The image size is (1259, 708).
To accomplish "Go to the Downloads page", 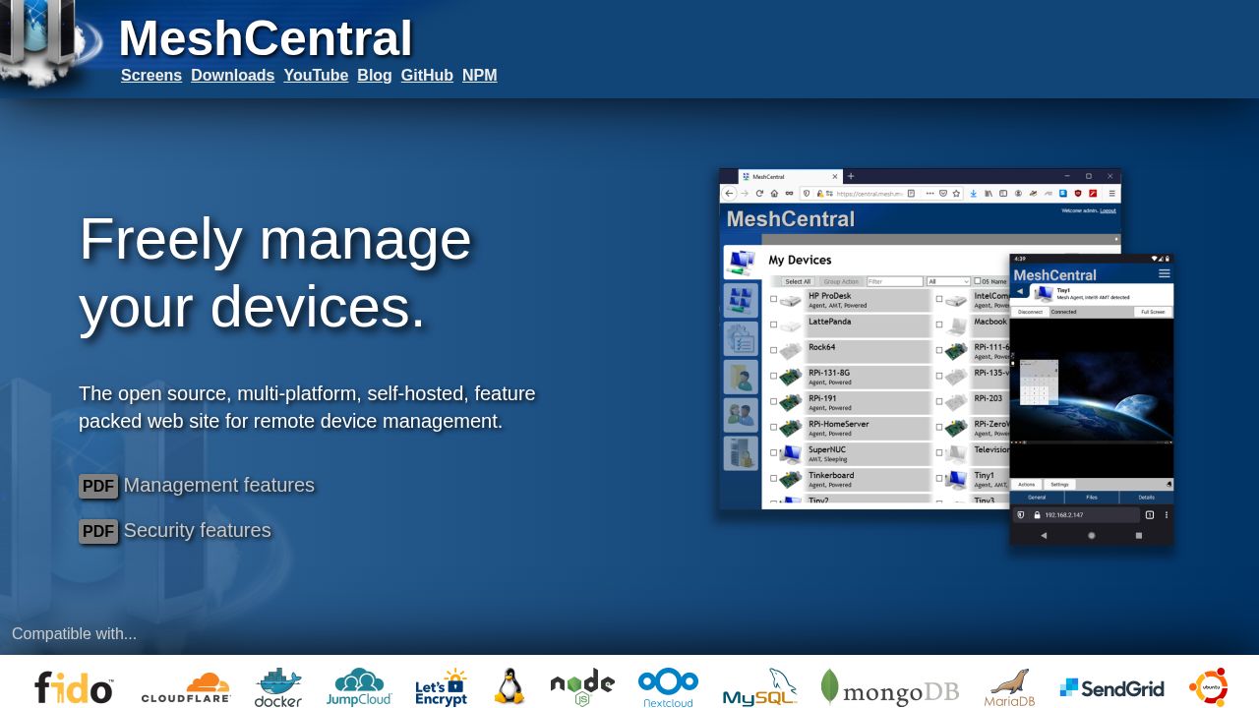I will (233, 76).
